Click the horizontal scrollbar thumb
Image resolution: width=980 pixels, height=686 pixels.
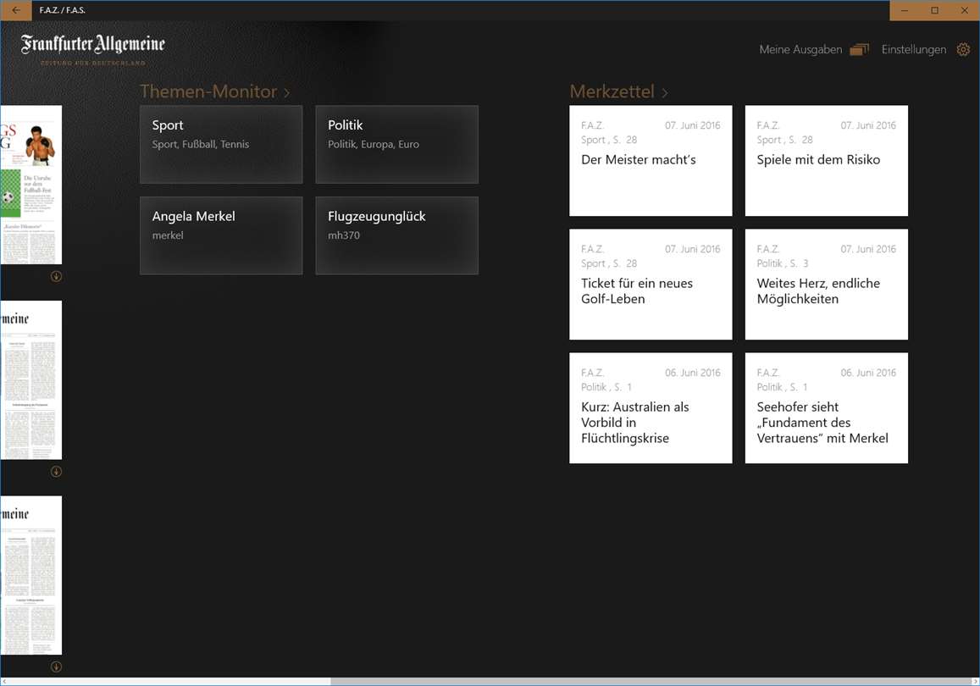650,682
